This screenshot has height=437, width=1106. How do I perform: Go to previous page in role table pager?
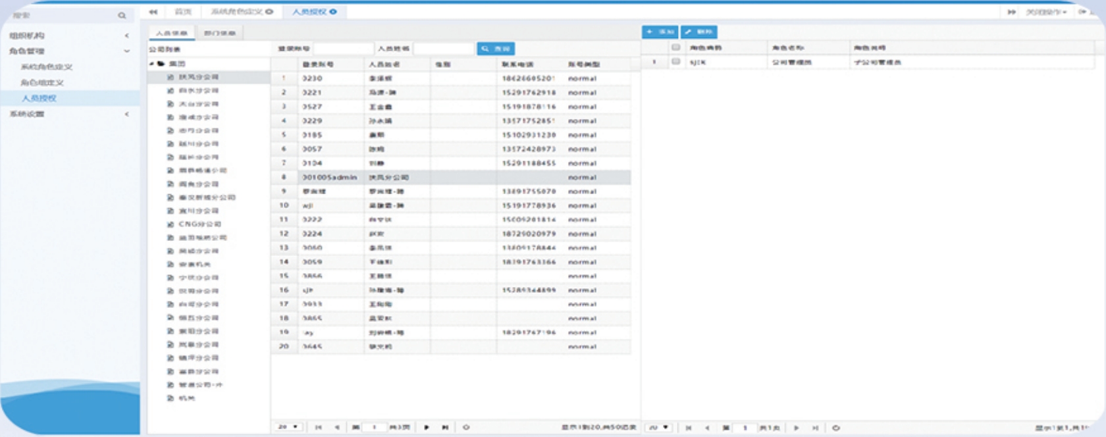(707, 428)
